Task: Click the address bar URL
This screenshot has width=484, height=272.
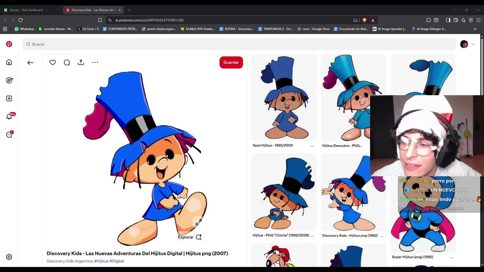Action: click(149, 20)
